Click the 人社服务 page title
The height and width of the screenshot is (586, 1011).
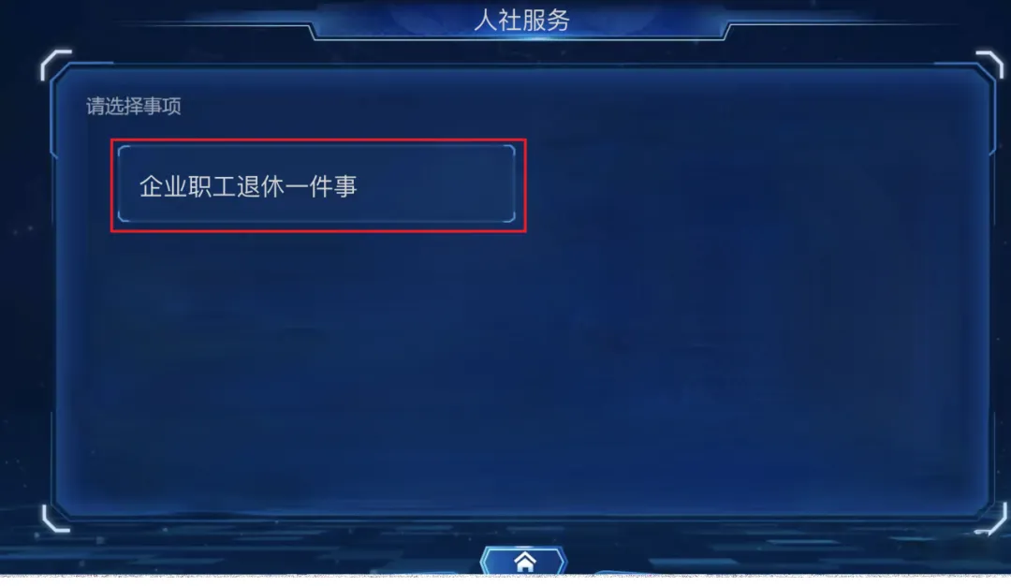pyautogui.click(x=522, y=20)
